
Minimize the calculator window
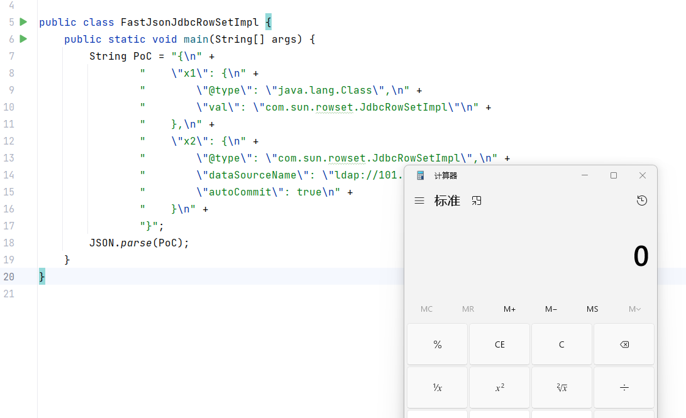[x=585, y=175]
